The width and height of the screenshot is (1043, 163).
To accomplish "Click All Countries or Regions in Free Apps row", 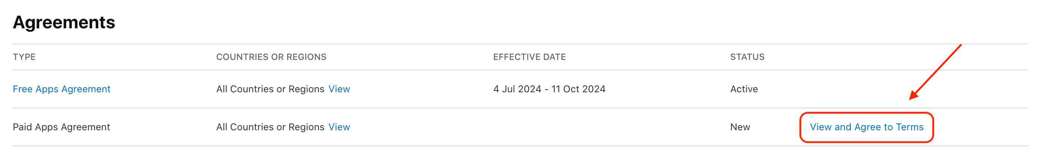I will coord(270,89).
